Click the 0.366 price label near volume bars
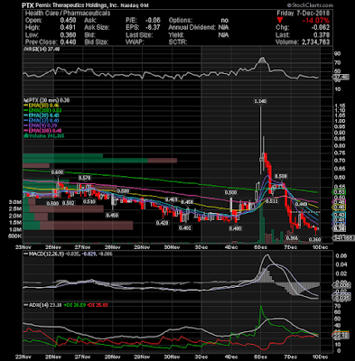This screenshot has width=355, height=361. tap(292, 238)
